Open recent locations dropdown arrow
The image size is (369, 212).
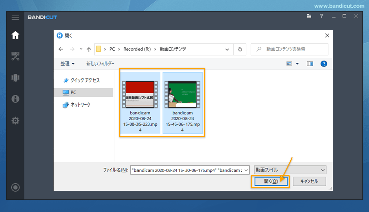[81, 49]
